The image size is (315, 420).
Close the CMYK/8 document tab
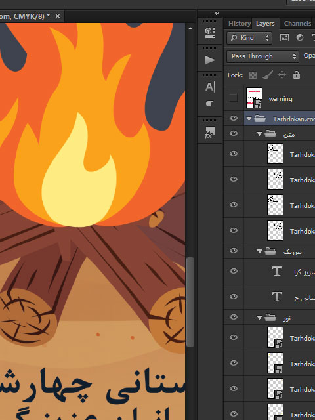point(58,16)
